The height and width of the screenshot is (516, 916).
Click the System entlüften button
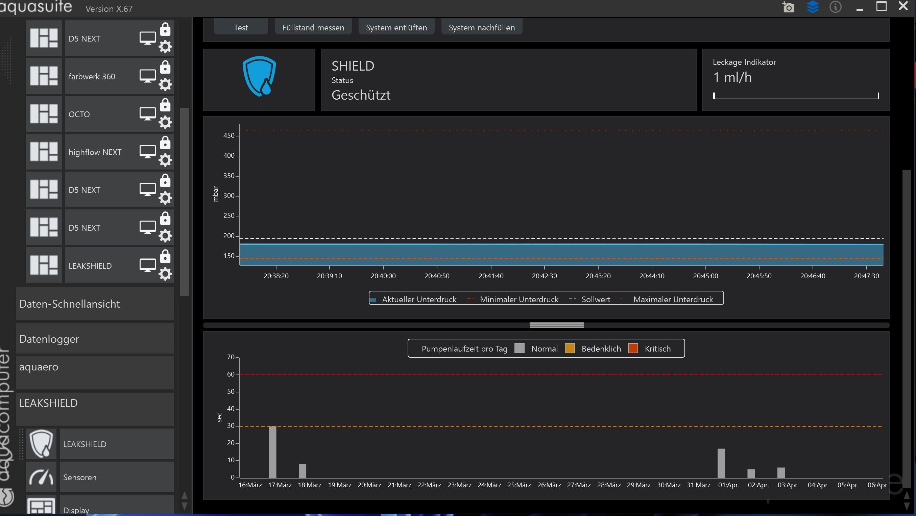[x=396, y=27]
